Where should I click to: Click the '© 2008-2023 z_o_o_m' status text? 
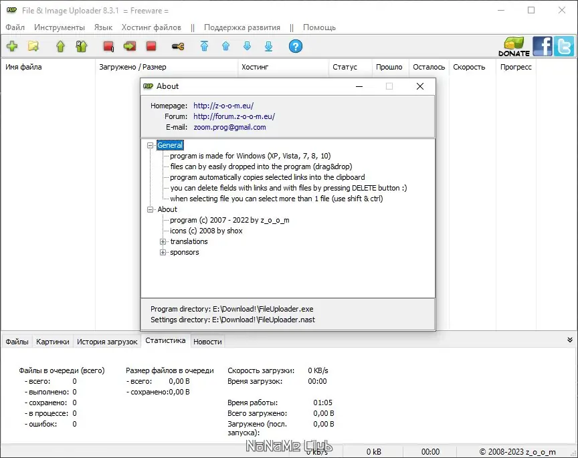pos(517,452)
